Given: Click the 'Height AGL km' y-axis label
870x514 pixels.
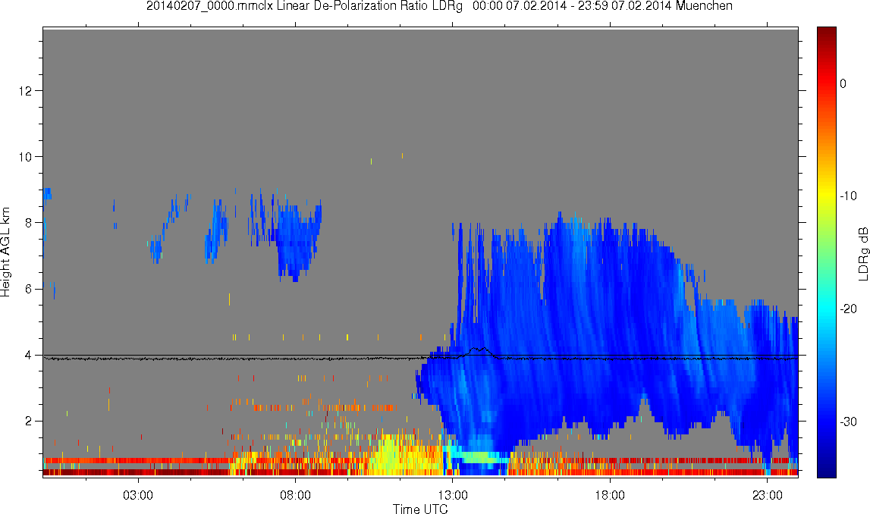Looking at the screenshot, I should coord(5,252).
